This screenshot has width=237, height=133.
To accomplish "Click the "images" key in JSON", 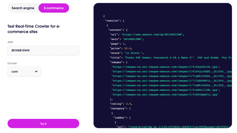I will [117, 62].
